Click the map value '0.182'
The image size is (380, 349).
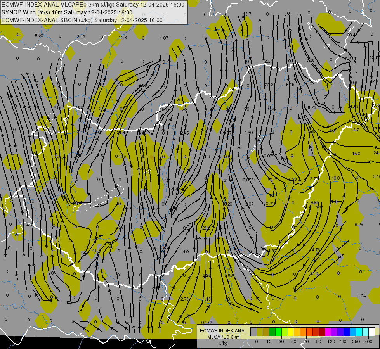pyautogui.click(x=207, y=323)
